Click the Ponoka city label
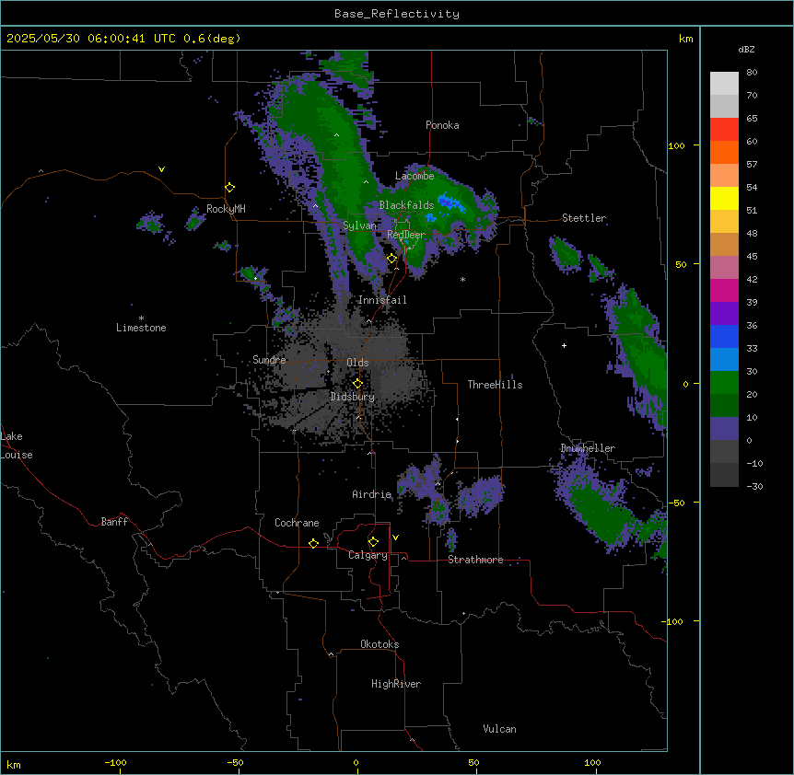The image size is (794, 775). coord(442,125)
